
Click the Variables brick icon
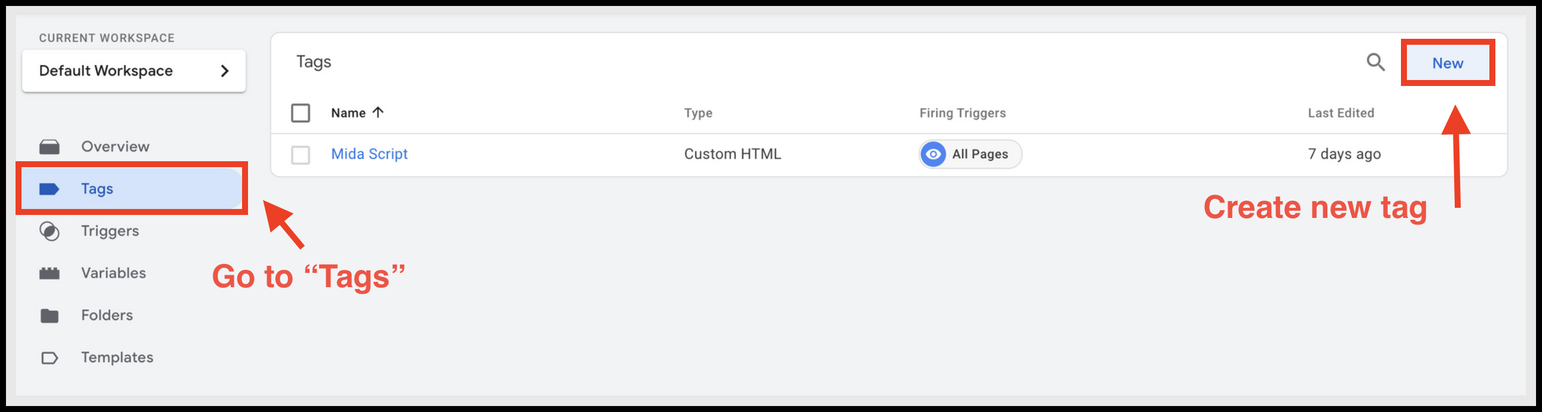pyautogui.click(x=49, y=274)
